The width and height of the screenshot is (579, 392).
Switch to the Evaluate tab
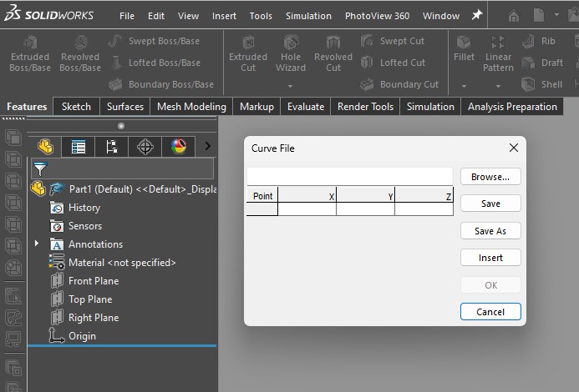click(306, 107)
